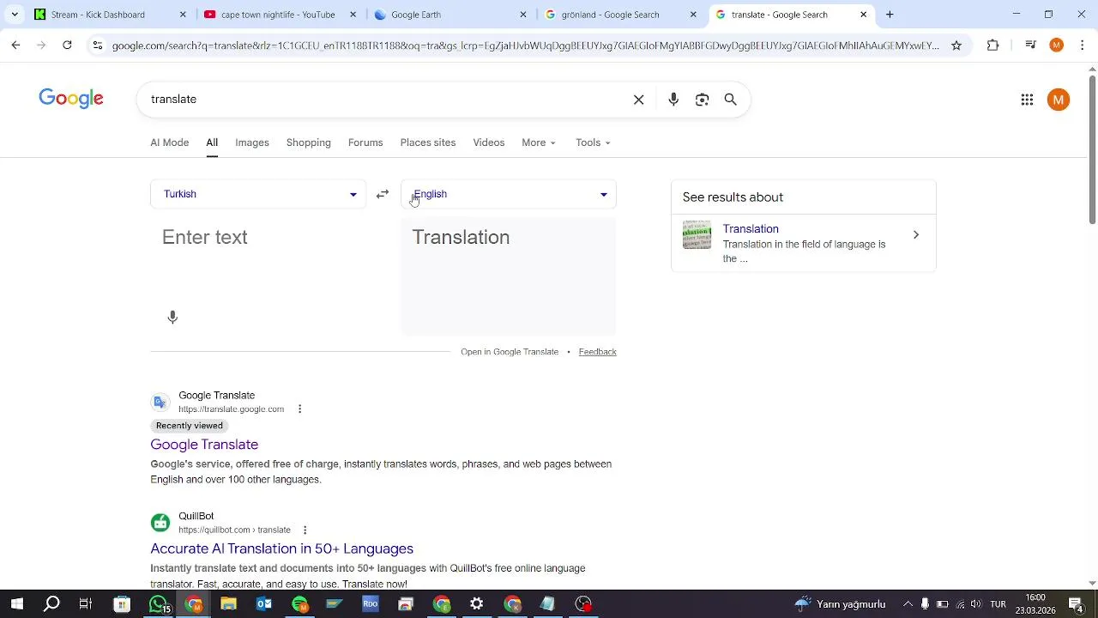Open the Windows Start menu
Viewport: 1098px width, 618px height.
[17, 604]
